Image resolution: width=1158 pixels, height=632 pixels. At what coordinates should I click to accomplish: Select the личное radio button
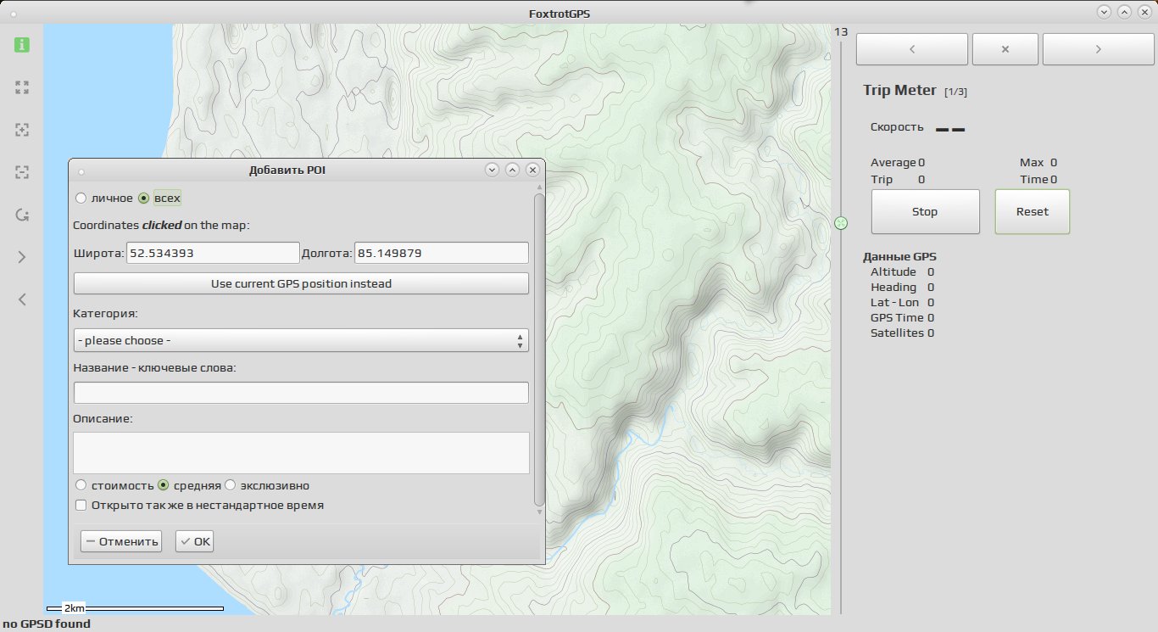81,199
